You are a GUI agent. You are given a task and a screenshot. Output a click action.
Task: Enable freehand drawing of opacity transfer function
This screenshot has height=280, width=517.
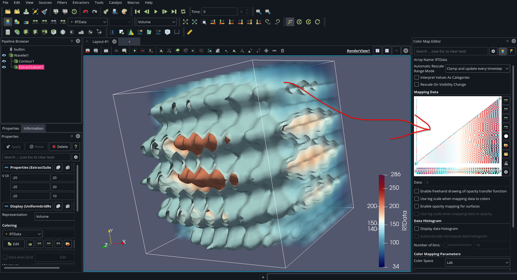point(417,191)
